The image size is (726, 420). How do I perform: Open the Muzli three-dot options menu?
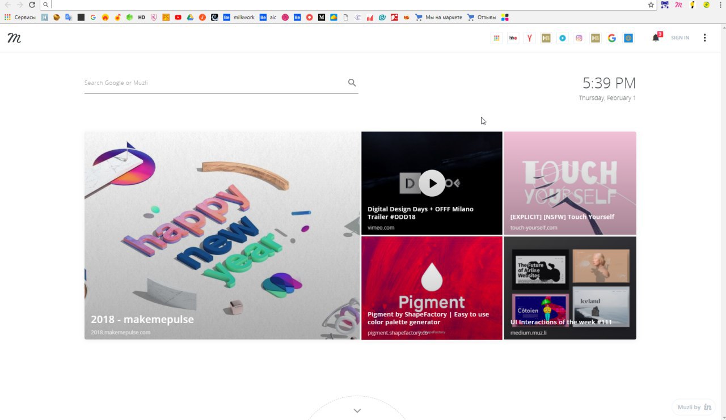tap(705, 38)
